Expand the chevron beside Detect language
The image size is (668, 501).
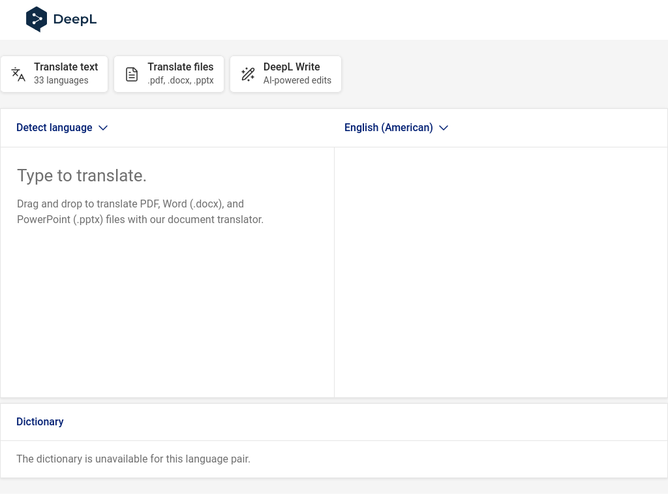click(x=103, y=128)
